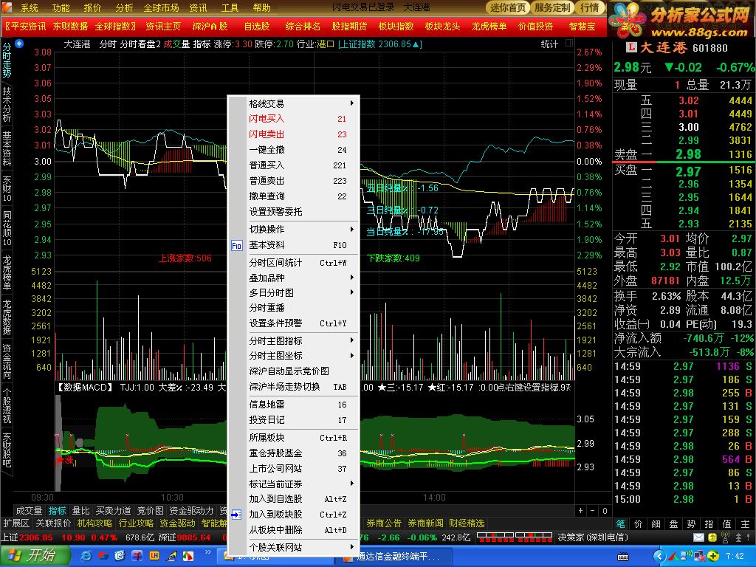Open the mail envelope icon in status bar
The image size is (756, 567).
(x=699, y=537)
